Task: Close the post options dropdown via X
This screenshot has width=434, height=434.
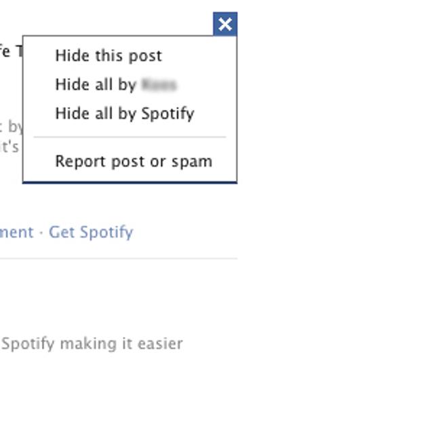Action: click(x=225, y=24)
